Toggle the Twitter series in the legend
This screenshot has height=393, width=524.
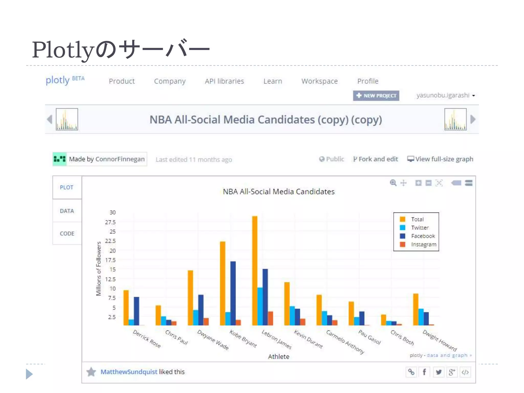pos(420,227)
